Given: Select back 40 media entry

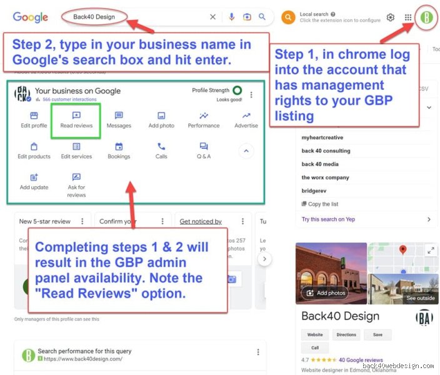Looking at the screenshot, I should tap(320, 164).
